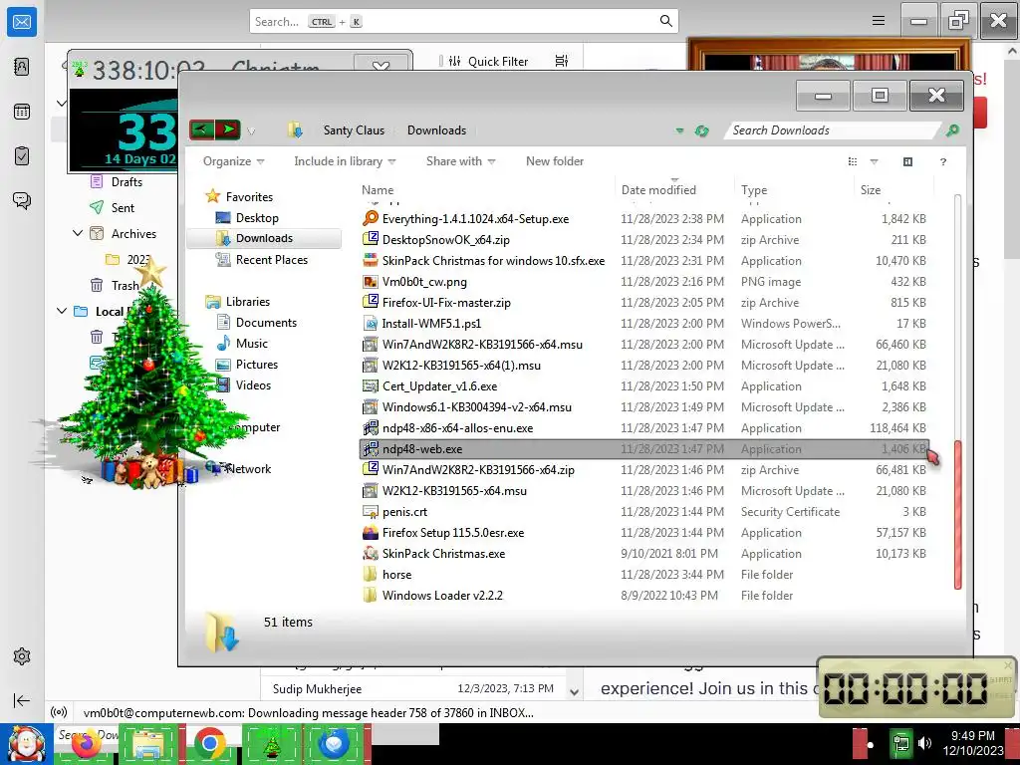The height and width of the screenshot is (765, 1020).
Task: Collapse the Archives folder in Thunderbird
Action: click(x=77, y=233)
